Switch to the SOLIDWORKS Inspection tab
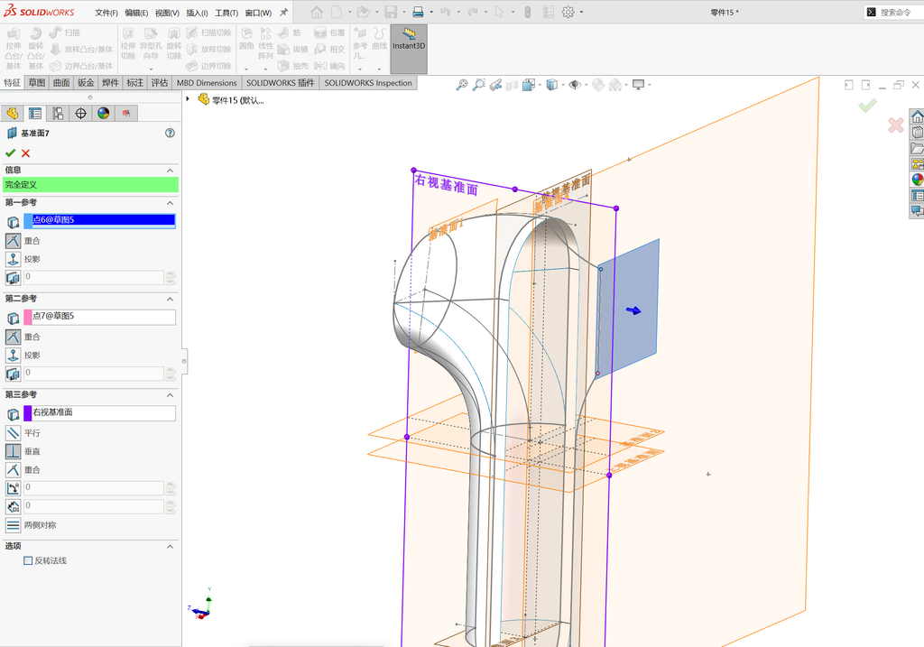 (368, 82)
